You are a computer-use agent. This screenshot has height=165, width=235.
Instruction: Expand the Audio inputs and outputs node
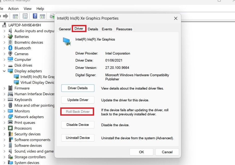4,31
